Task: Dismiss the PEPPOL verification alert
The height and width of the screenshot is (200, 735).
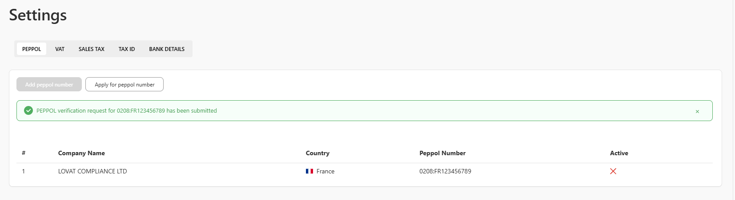Action: 697,111
